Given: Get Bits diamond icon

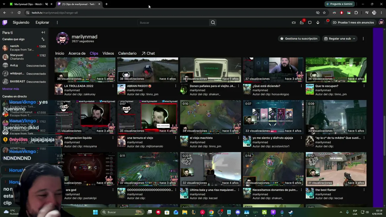Looking at the screenshot, I should (x=318, y=23).
